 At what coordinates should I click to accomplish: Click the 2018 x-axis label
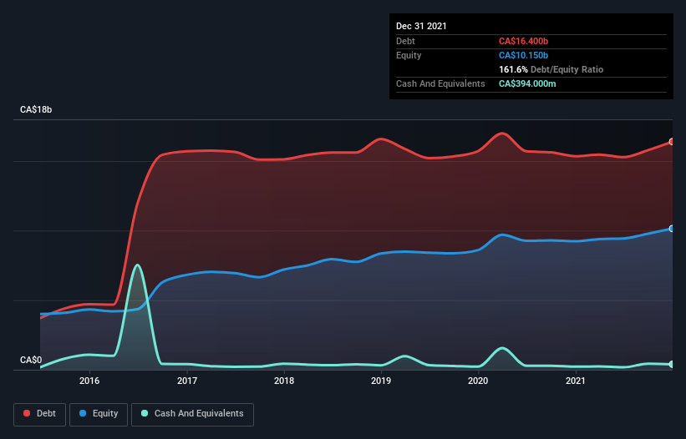pyautogui.click(x=284, y=381)
